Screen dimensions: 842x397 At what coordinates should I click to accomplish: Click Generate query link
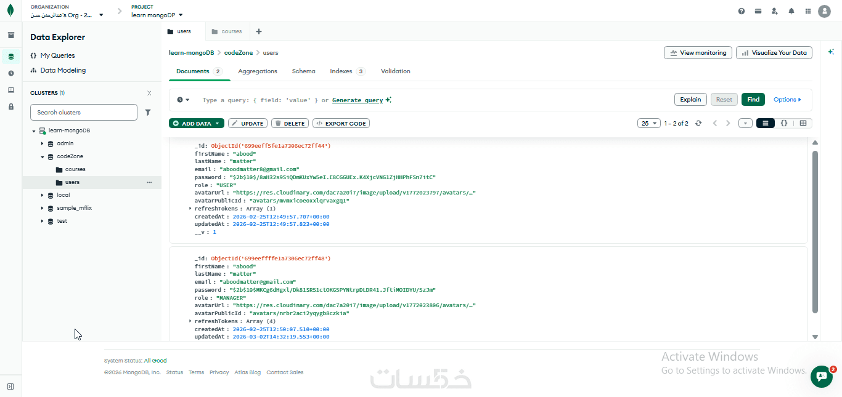click(358, 100)
